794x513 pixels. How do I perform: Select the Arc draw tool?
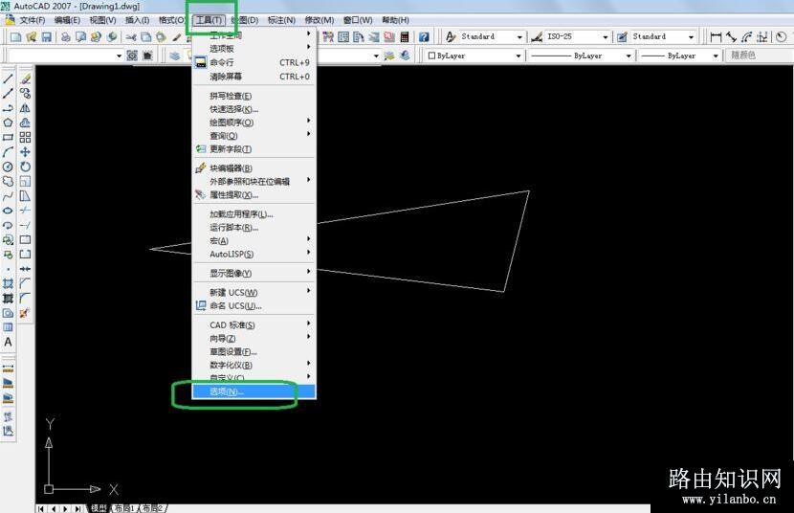click(8, 152)
